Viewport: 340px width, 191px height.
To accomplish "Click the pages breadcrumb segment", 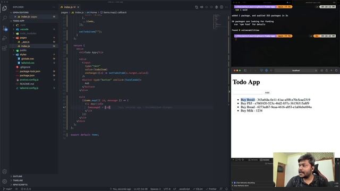I will pos(64,13).
